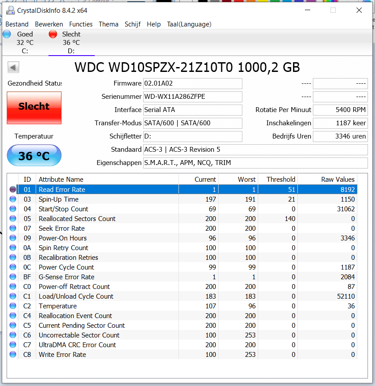This screenshot has width=375, height=386.
Task: Click the Current column header
Action: click(x=199, y=180)
